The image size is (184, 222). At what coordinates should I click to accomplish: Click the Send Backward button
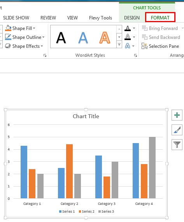click(161, 37)
